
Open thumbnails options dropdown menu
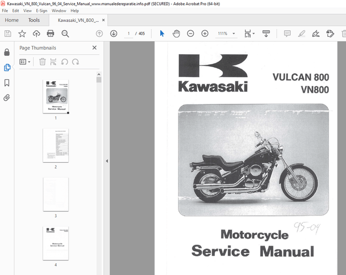25,61
